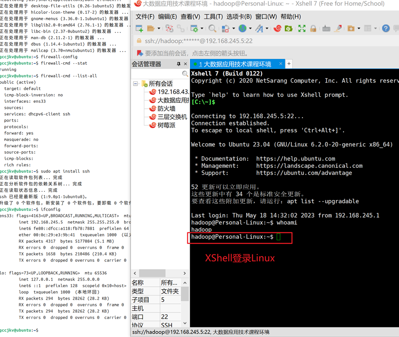
Task: Expand the dropdown beside folder-plus icon
Action: (359, 29)
